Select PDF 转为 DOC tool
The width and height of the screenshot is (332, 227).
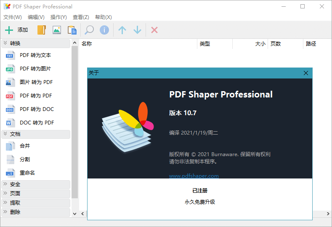[37, 109]
